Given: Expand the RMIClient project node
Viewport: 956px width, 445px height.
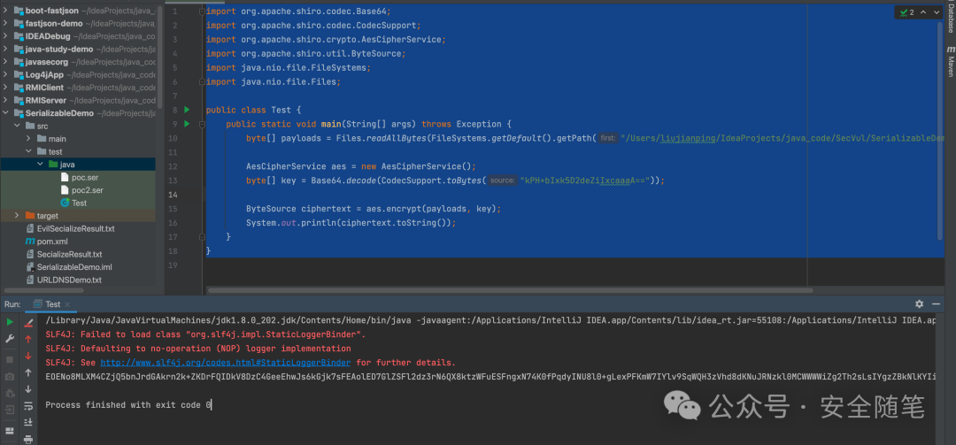Looking at the screenshot, I should click(5, 88).
